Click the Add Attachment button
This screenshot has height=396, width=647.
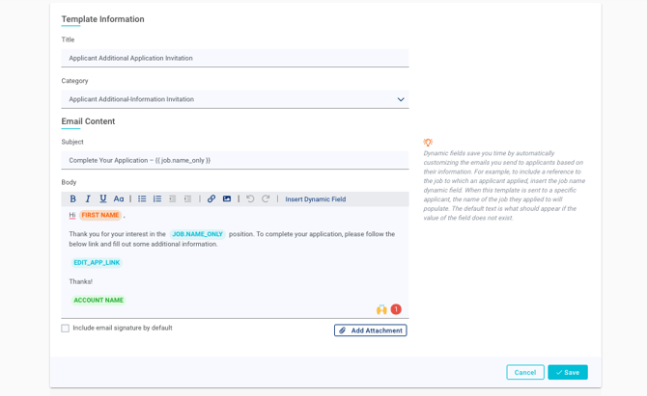tap(370, 330)
